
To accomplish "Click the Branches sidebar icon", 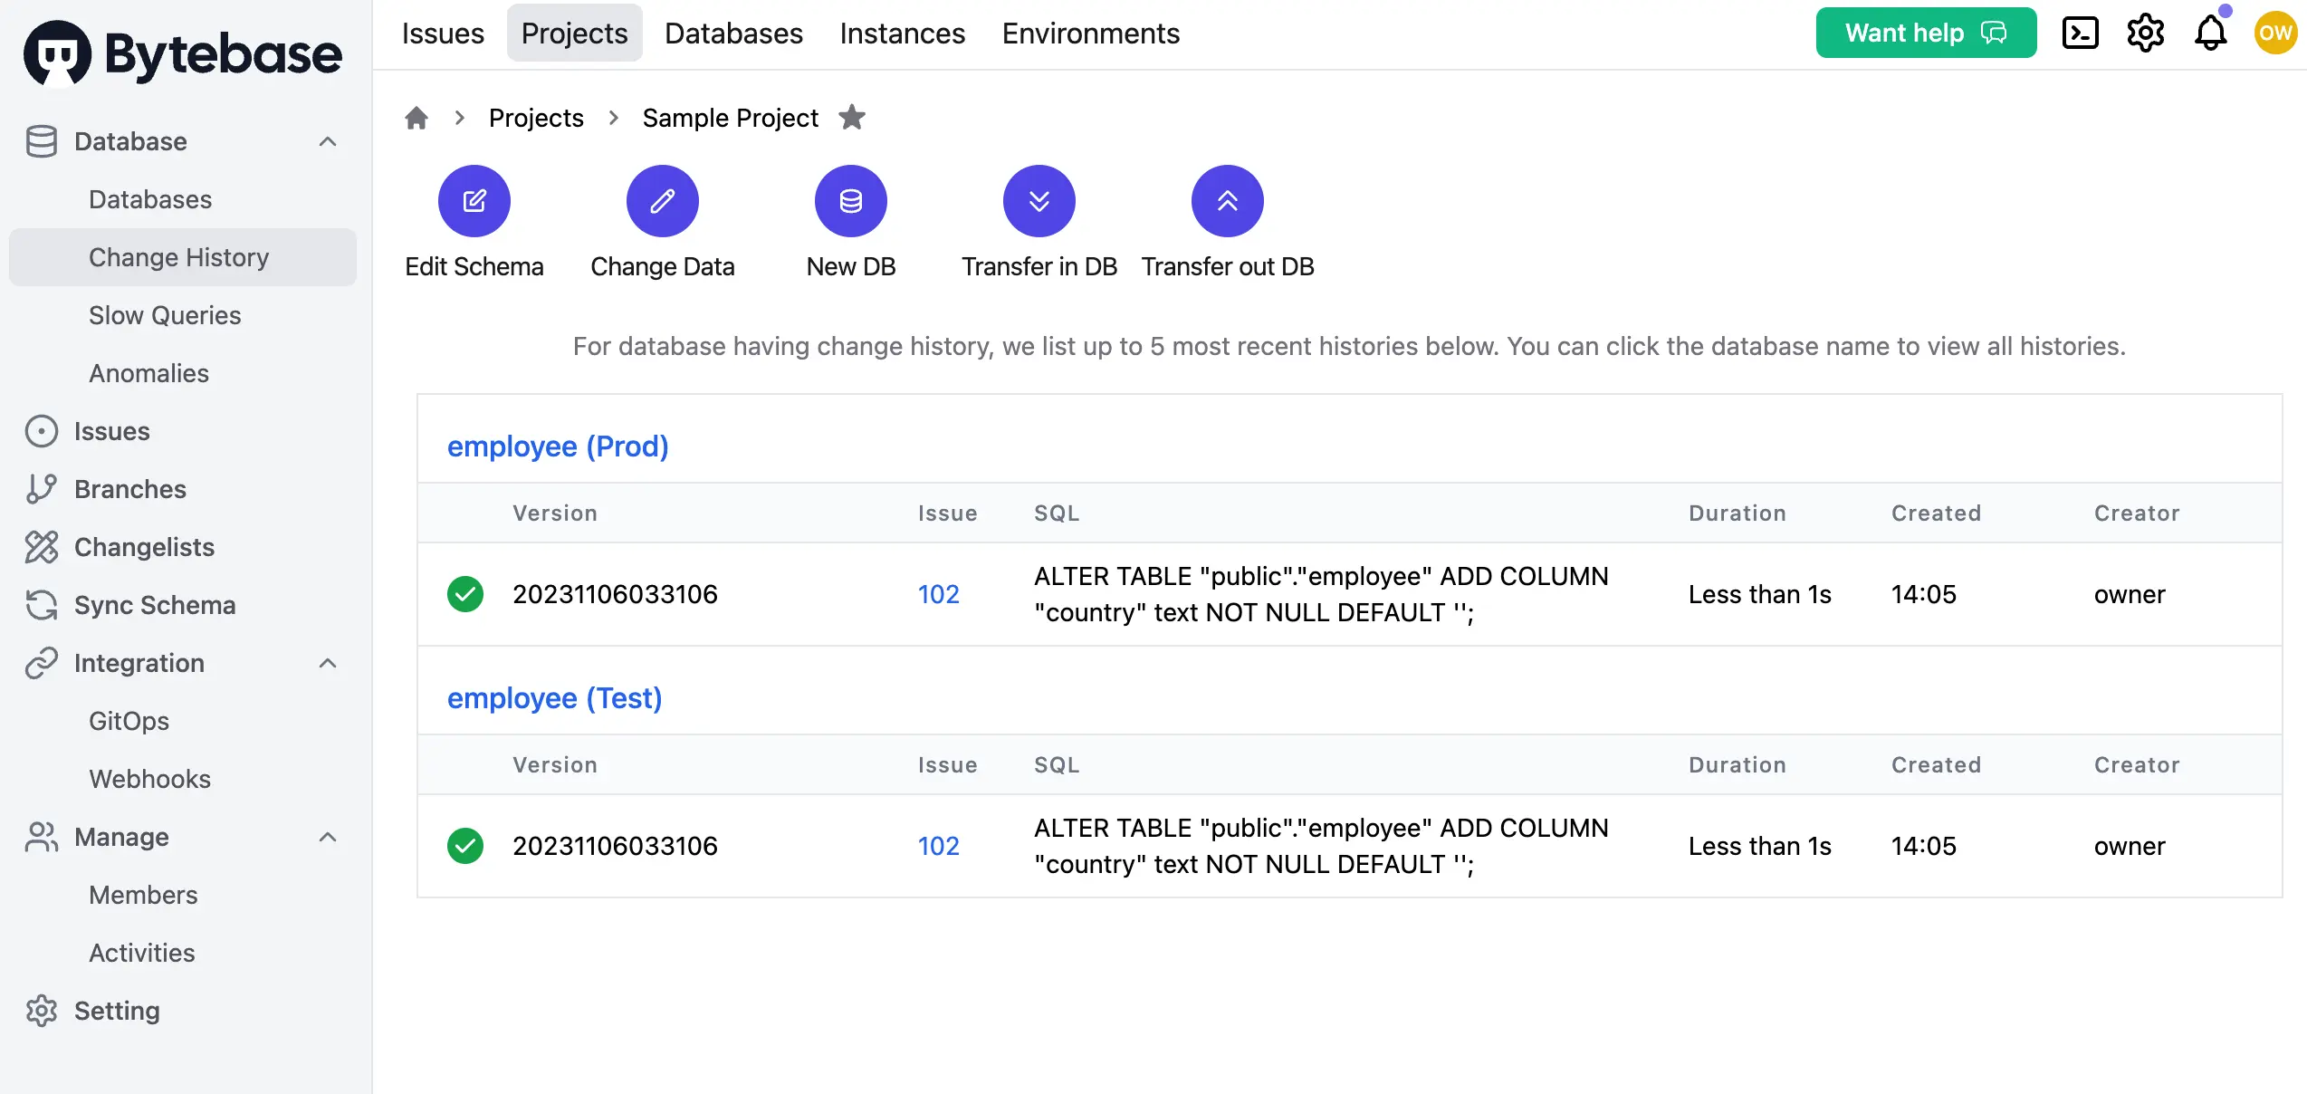I will (42, 489).
